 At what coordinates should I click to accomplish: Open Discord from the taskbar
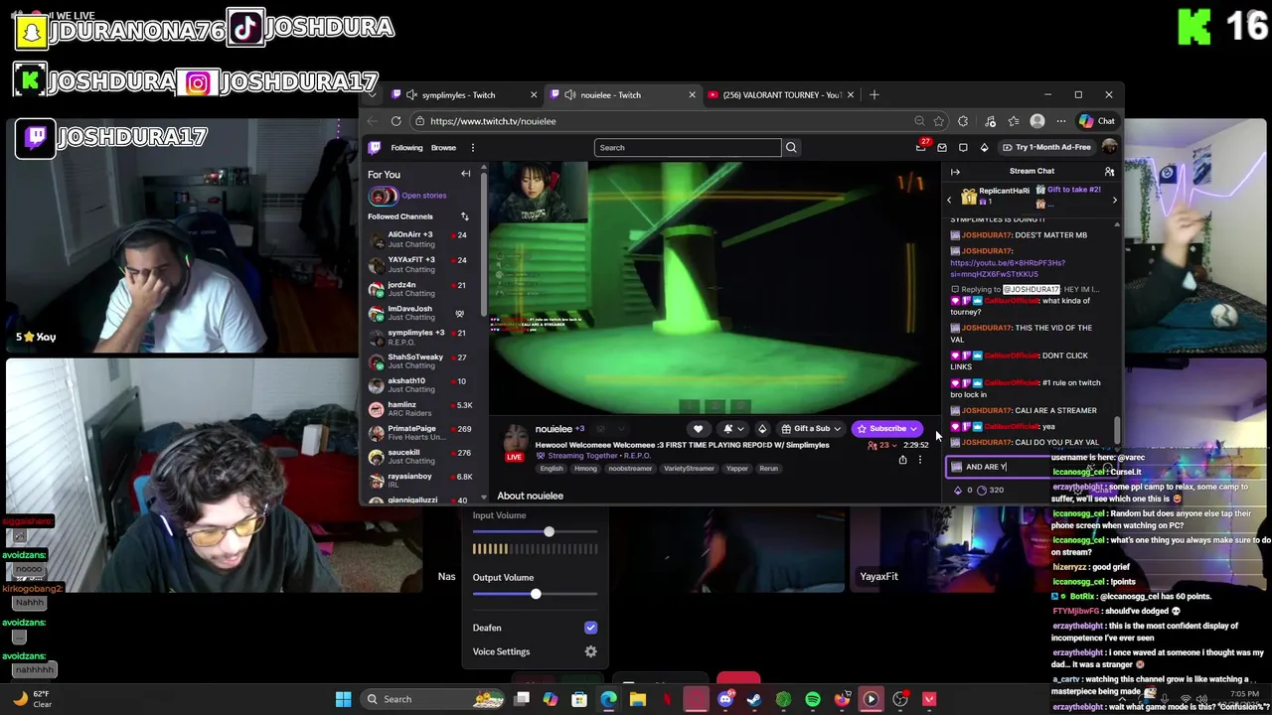pyautogui.click(x=724, y=699)
